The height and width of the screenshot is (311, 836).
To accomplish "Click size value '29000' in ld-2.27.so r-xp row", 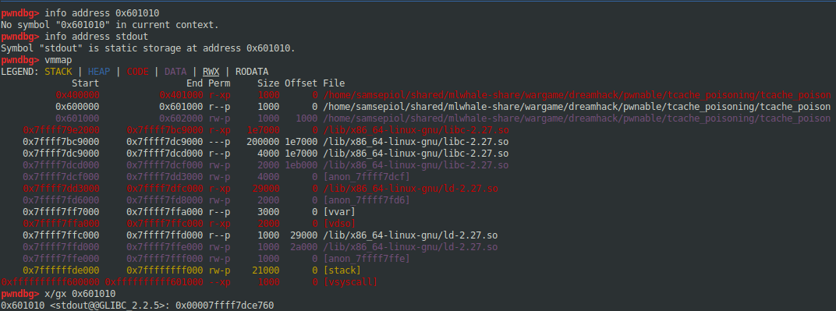I will pos(265,189).
